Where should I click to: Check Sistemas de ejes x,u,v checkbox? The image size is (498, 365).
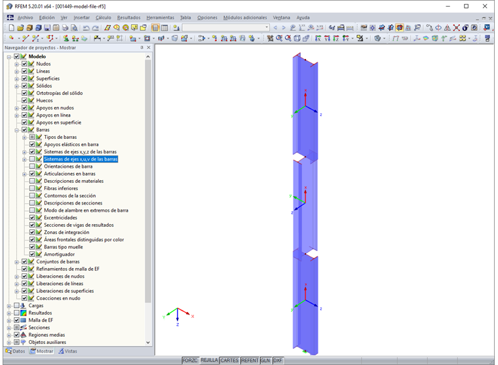(32, 159)
